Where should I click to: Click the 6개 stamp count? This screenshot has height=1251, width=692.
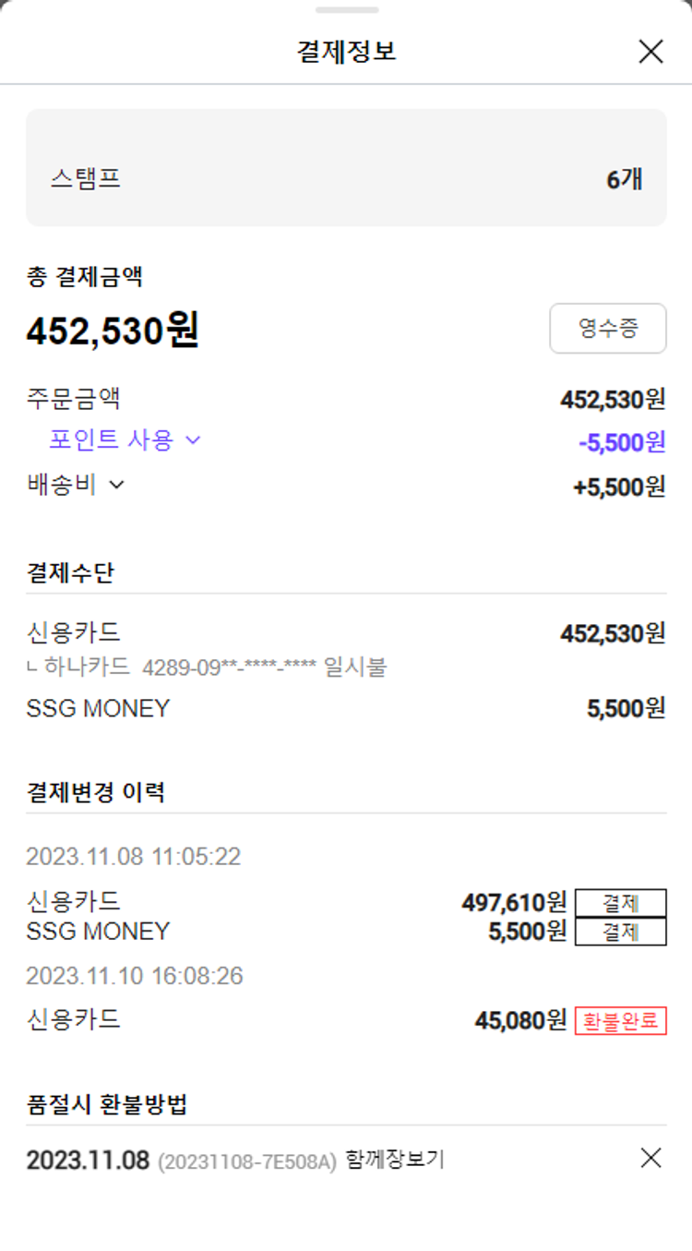tap(624, 179)
